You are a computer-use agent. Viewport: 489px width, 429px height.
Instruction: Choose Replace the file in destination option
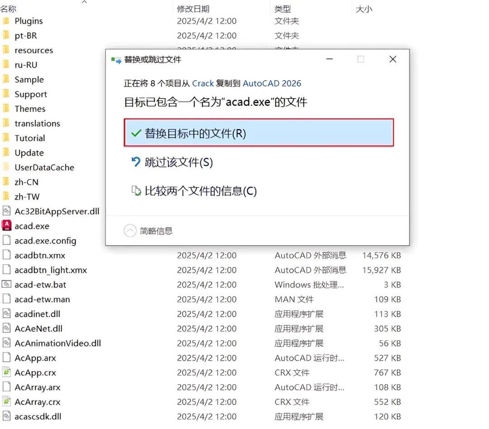point(259,133)
